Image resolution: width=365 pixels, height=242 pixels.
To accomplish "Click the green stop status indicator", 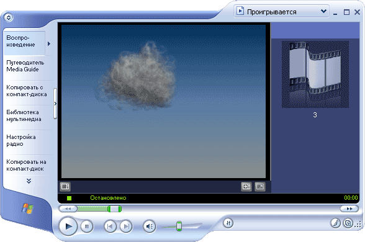I will coord(69,198).
